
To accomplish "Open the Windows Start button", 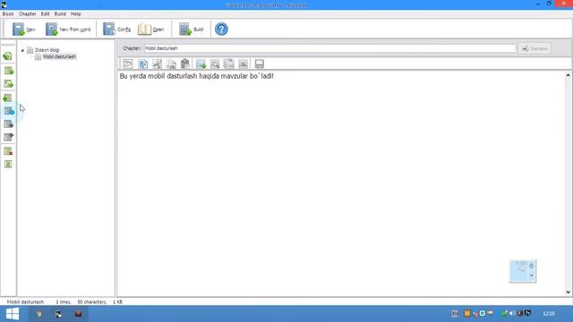I will 13,314.
